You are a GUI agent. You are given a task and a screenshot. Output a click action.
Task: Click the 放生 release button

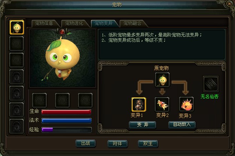coord(148,144)
